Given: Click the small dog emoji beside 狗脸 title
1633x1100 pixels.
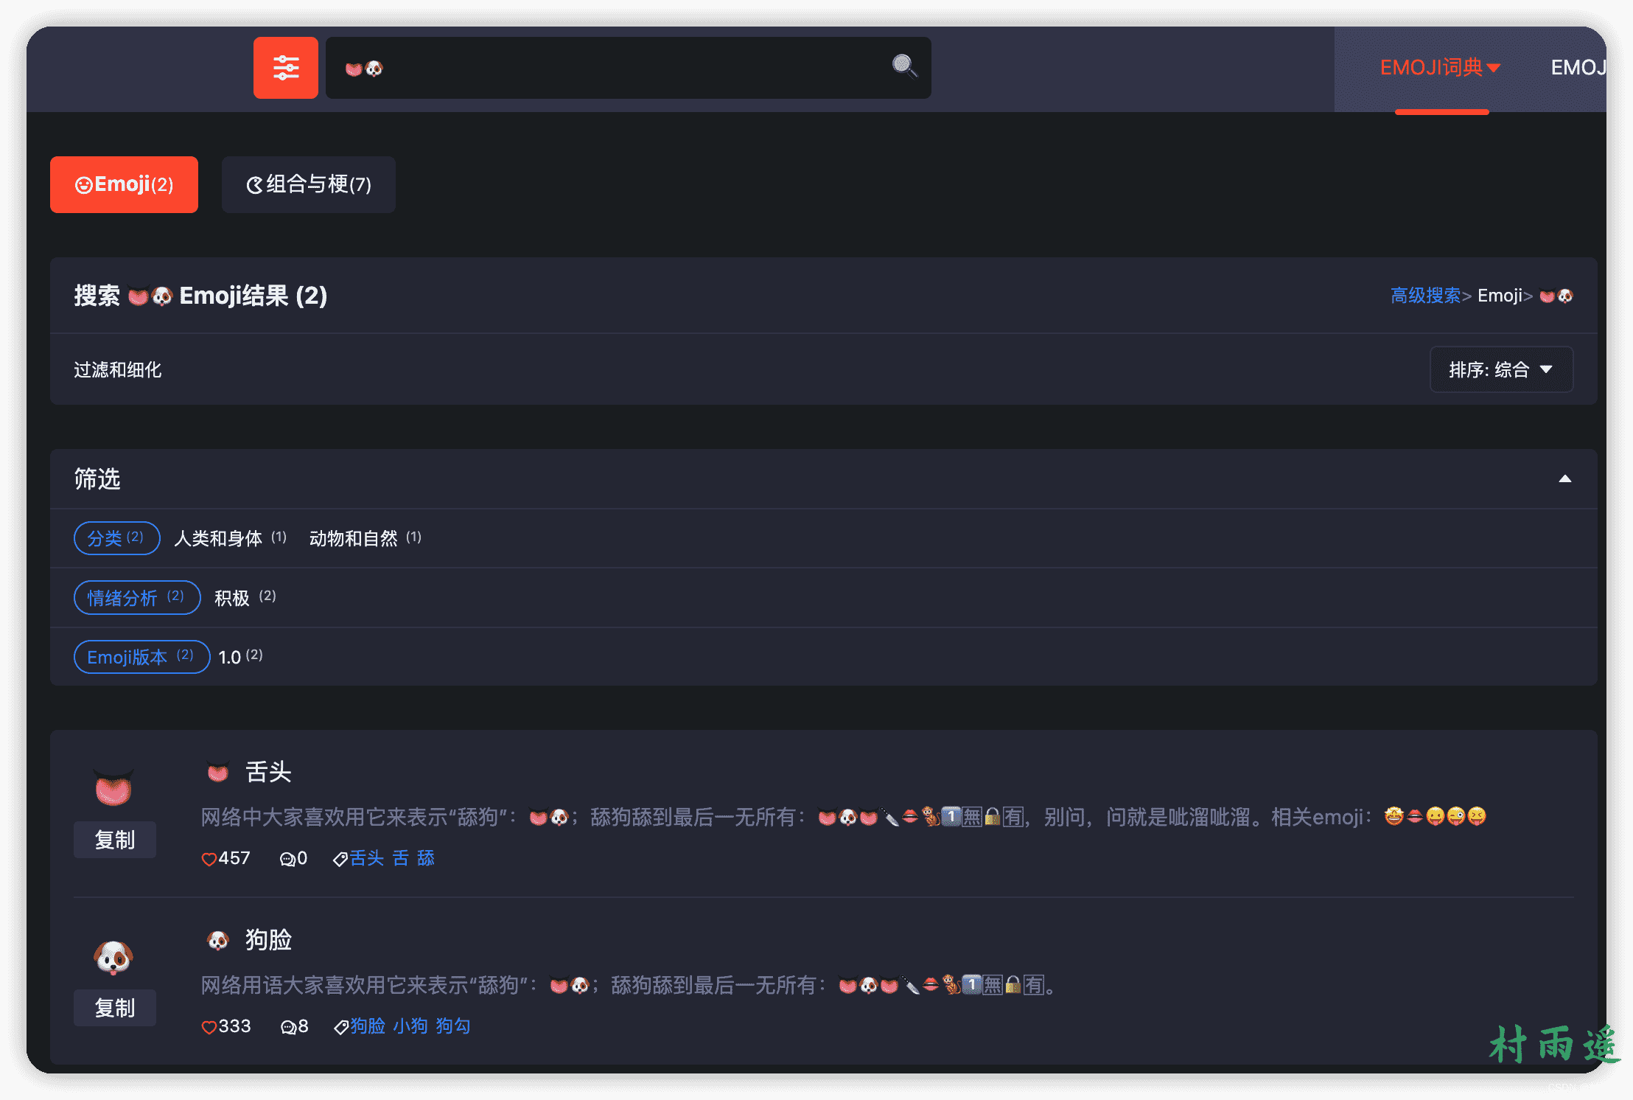Looking at the screenshot, I should coord(217,940).
